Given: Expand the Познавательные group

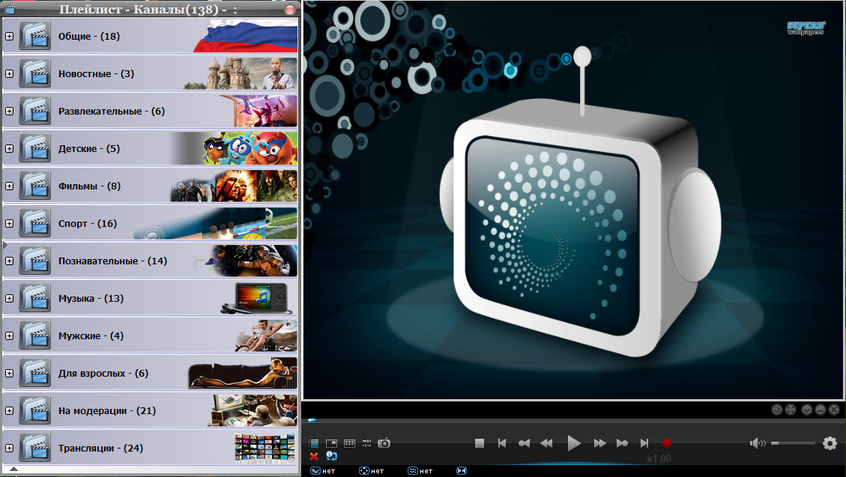Looking at the screenshot, I should (x=9, y=261).
